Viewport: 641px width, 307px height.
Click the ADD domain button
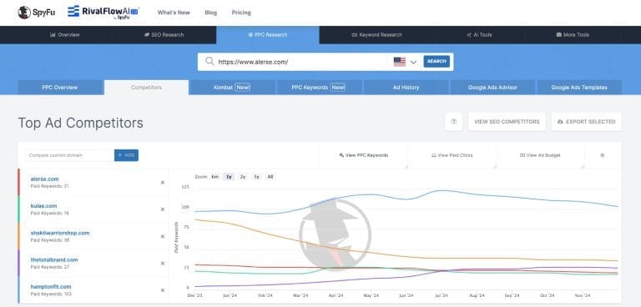click(126, 155)
